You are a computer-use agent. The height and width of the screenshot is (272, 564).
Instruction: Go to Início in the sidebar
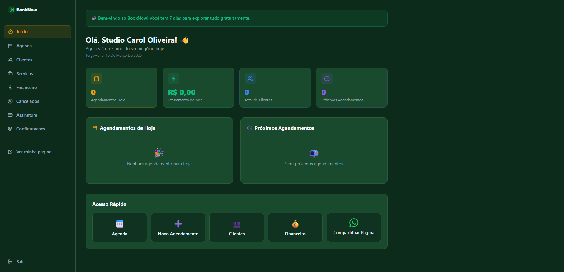click(x=38, y=32)
